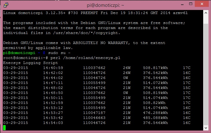
Task: Click the window title pi@domoticzpi: ~
Action: click(105, 5)
